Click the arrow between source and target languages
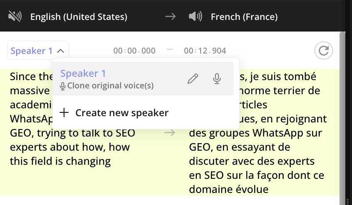 [170, 17]
